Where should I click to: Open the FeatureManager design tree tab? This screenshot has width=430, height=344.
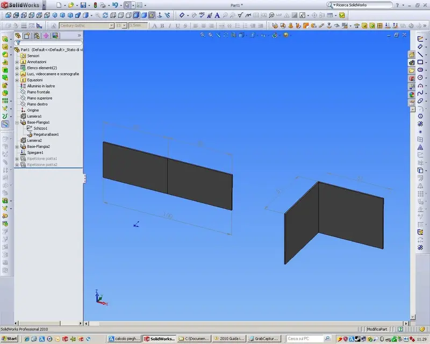(x=18, y=35)
